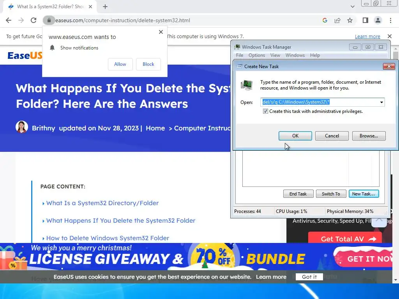Viewport: 399px width, 299px height.
Task: Block notifications from easeus.com
Action: 148,64
